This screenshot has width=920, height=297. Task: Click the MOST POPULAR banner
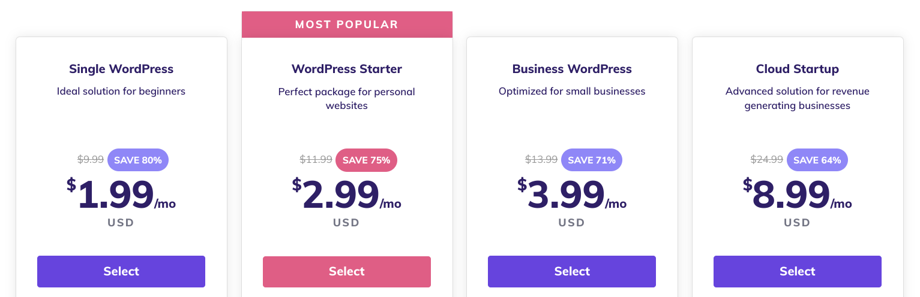pyautogui.click(x=347, y=25)
